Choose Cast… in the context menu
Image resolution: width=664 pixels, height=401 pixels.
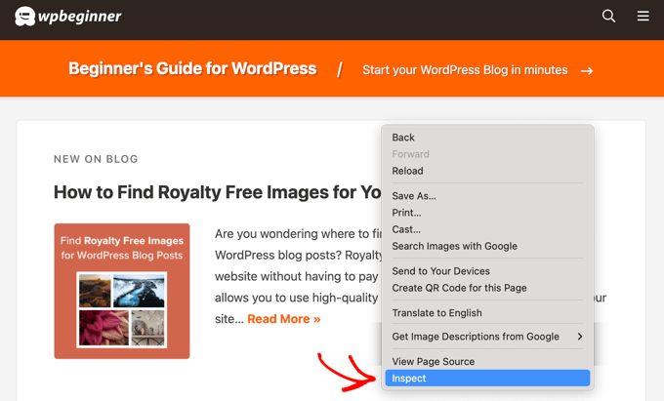click(487, 229)
